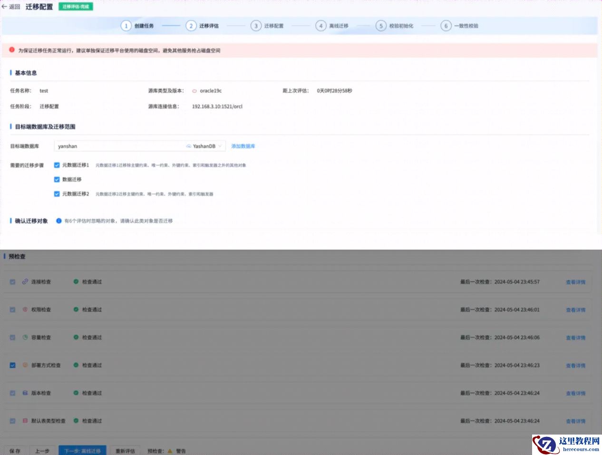The image size is (602, 455).
Task: Click the link icon for 连接检查
Action: click(x=25, y=281)
